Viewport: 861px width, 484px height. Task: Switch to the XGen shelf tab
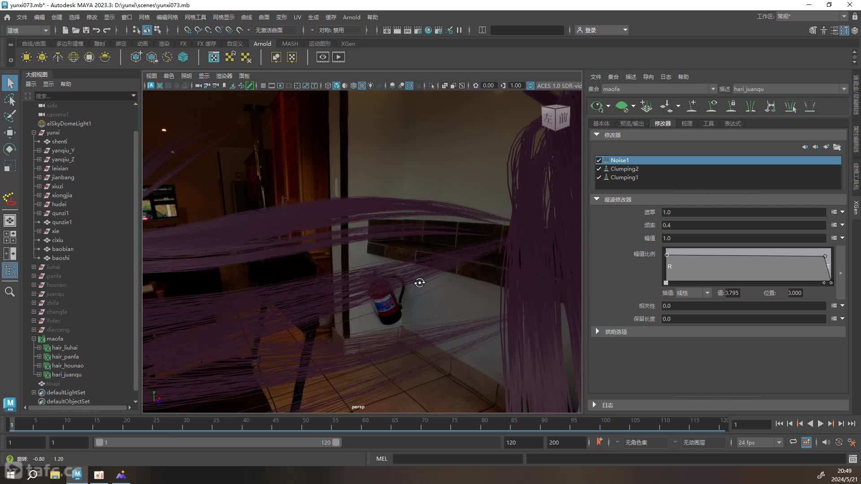tap(348, 43)
